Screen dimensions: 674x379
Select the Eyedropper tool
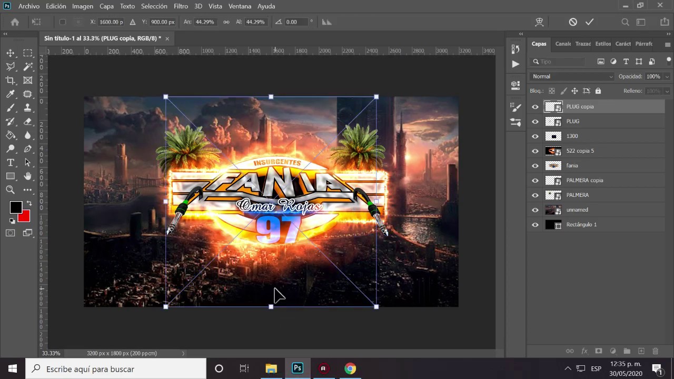11,94
